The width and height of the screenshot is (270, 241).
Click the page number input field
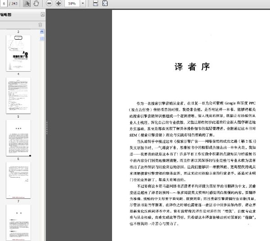coord(4,4)
